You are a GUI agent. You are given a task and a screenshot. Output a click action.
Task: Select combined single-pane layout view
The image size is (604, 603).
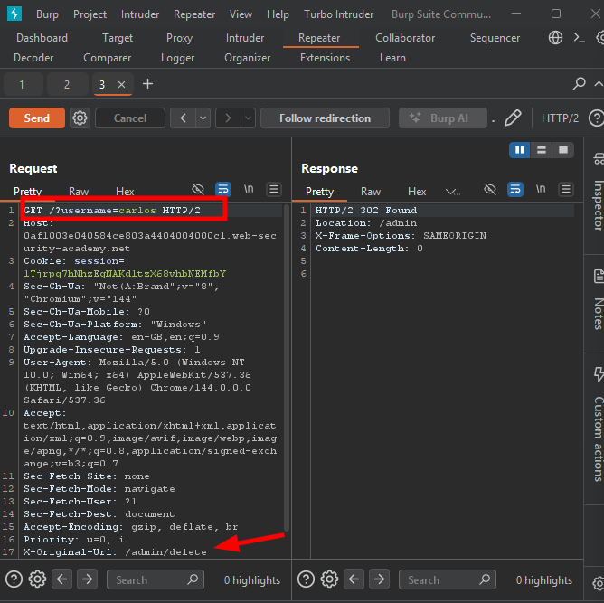point(563,150)
